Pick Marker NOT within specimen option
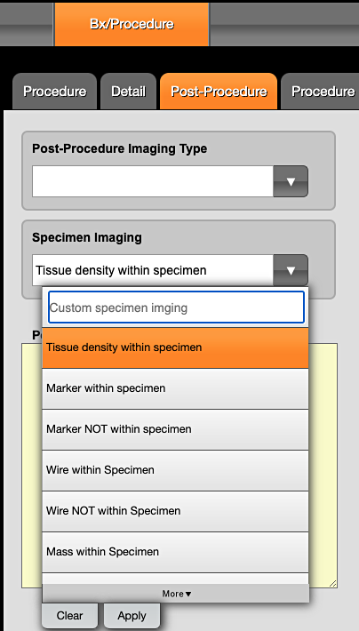Viewport: 359px width, 631px height. click(175, 429)
